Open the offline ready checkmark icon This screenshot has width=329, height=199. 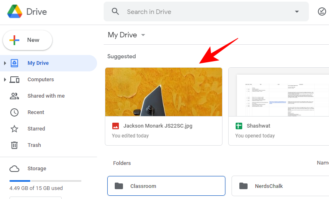(x=322, y=12)
